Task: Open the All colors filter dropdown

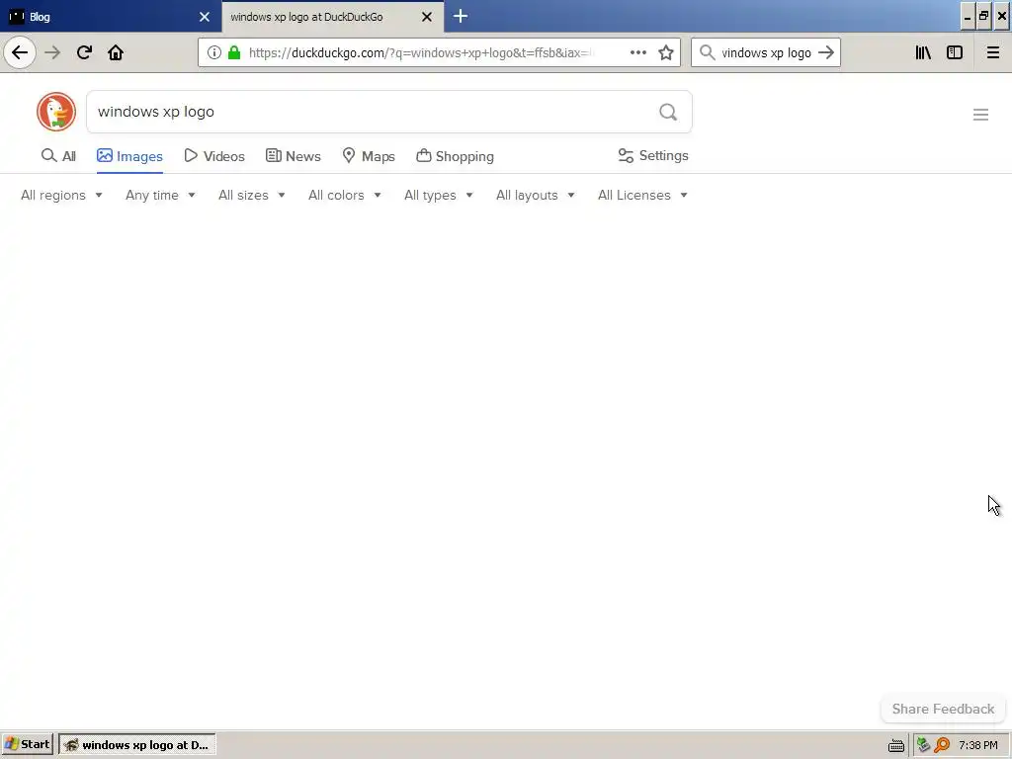Action: (x=345, y=195)
